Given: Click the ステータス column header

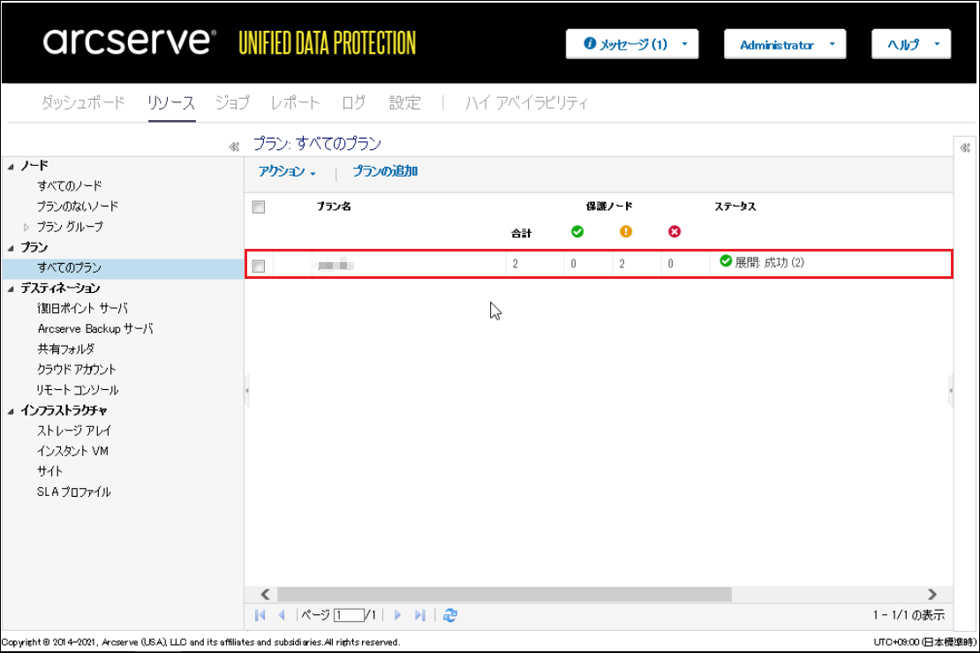Looking at the screenshot, I should [735, 206].
